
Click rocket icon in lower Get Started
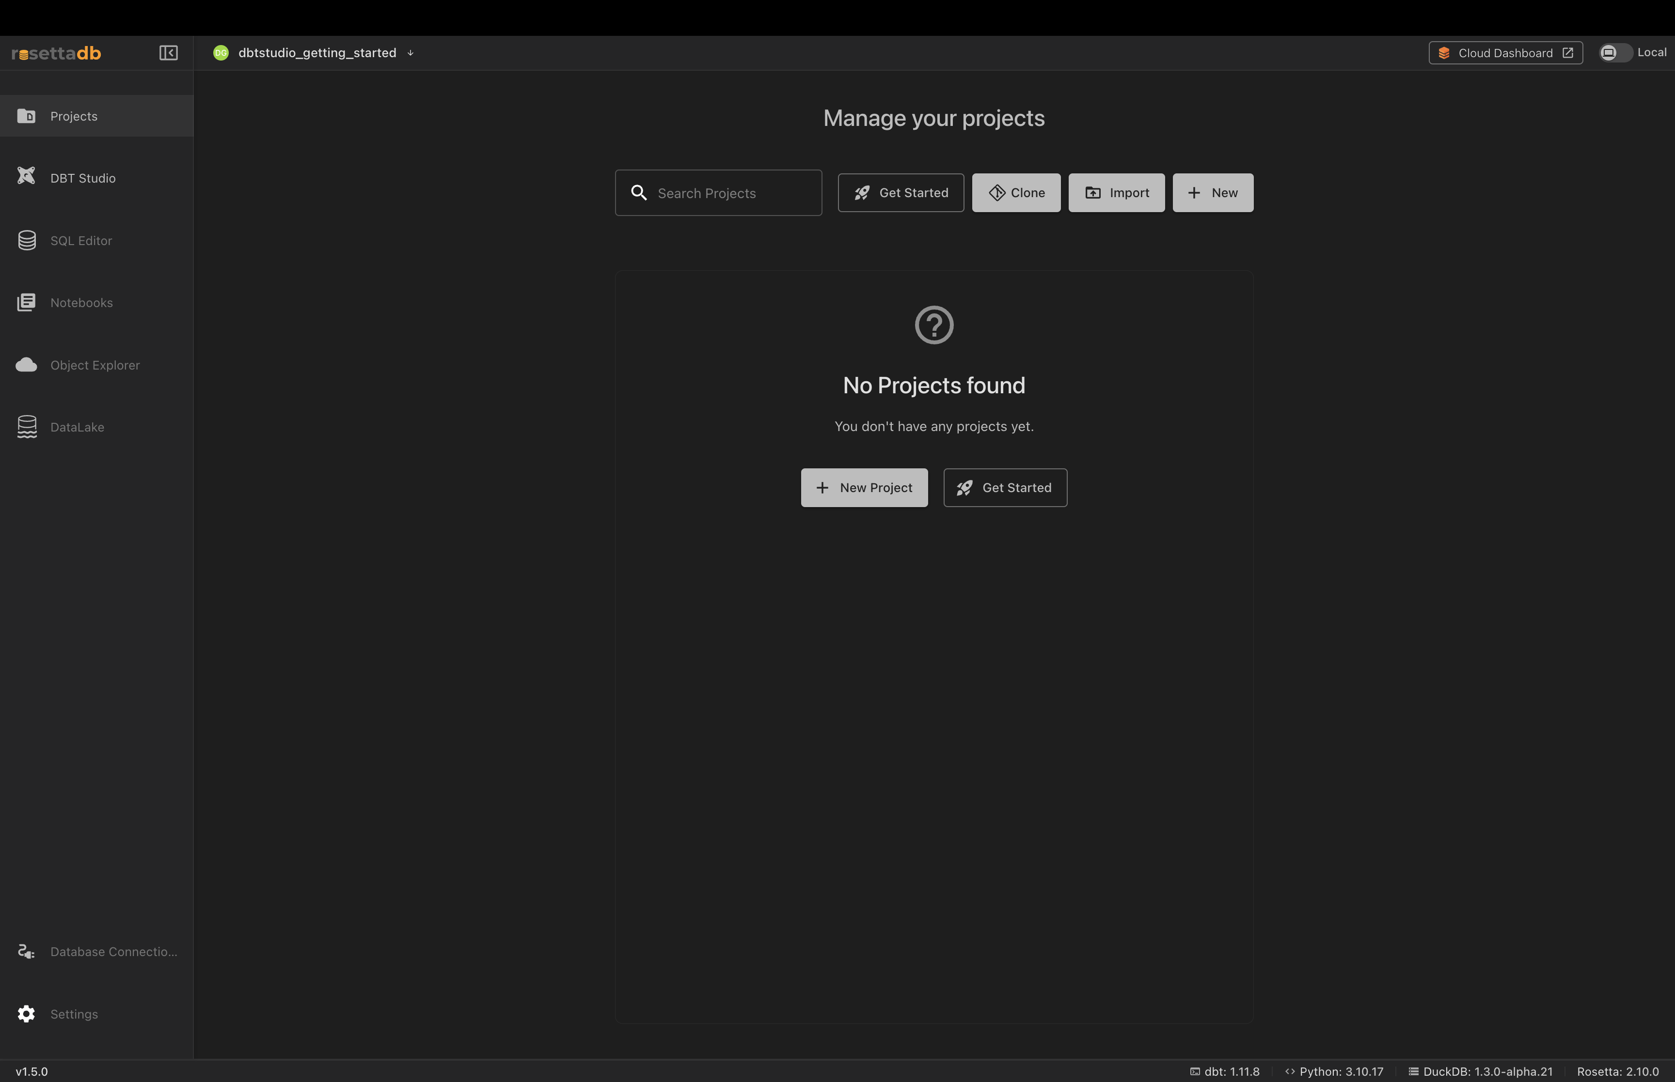tap(965, 488)
